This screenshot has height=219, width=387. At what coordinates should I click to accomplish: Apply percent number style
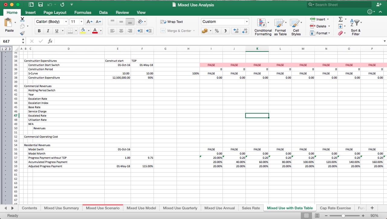point(216,31)
